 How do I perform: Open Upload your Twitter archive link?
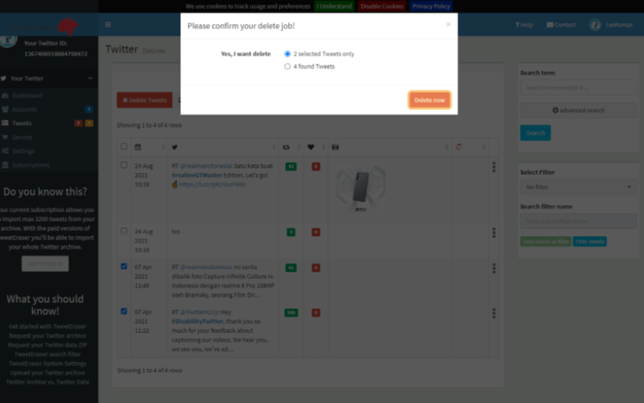tap(47, 372)
